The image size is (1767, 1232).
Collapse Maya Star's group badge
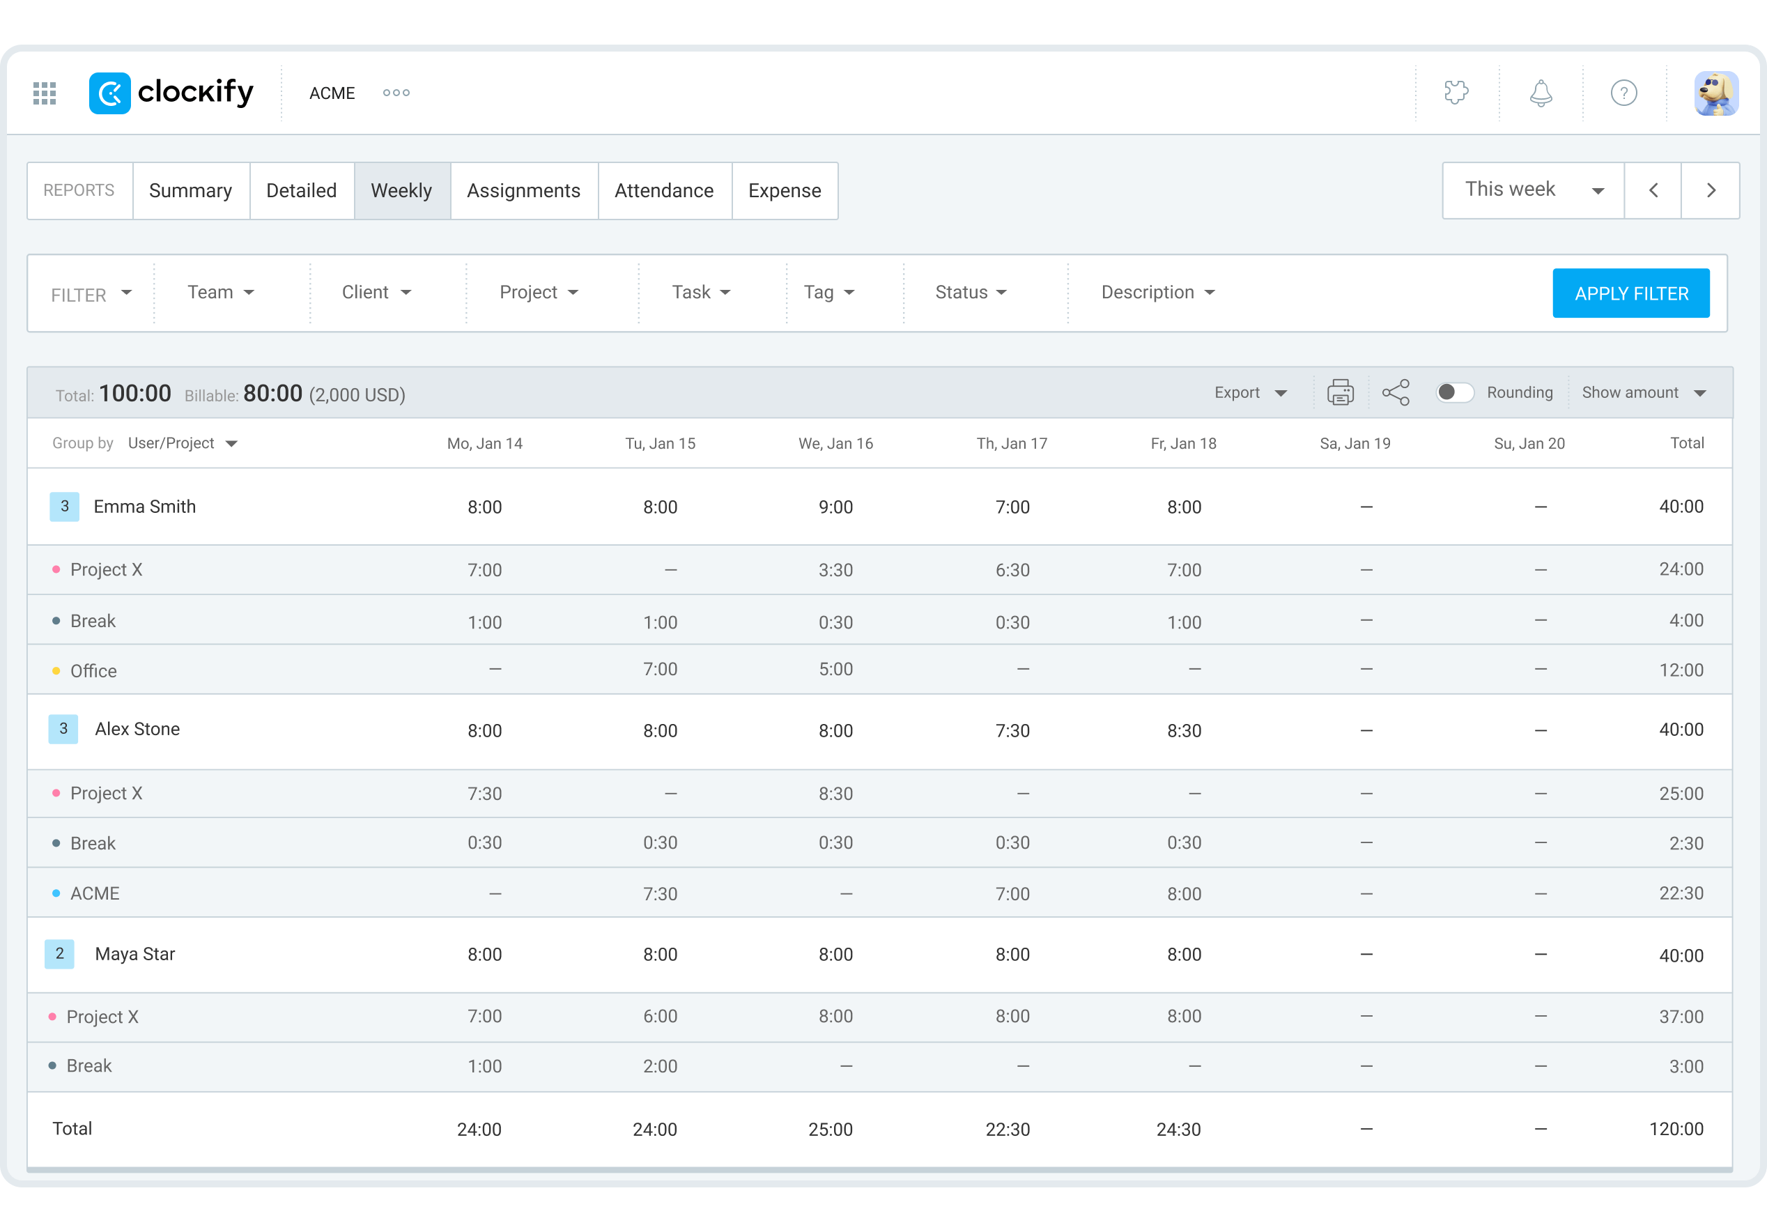pos(59,953)
